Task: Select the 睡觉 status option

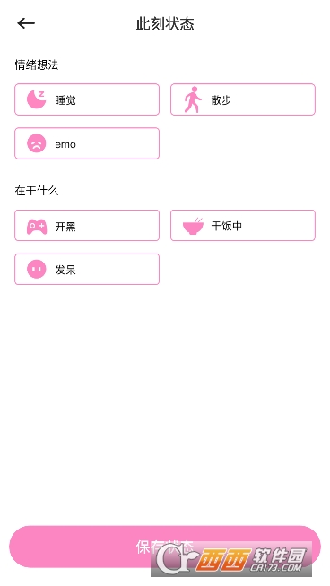Action: pyautogui.click(x=87, y=99)
